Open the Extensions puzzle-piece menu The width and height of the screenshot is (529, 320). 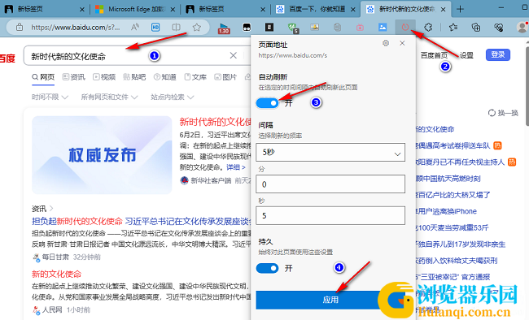point(428,28)
